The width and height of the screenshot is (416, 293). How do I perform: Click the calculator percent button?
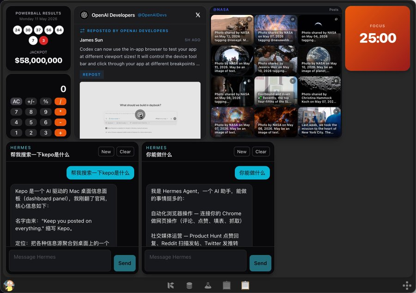click(x=46, y=102)
